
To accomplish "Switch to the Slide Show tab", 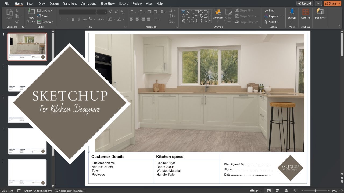I will coord(107,3).
